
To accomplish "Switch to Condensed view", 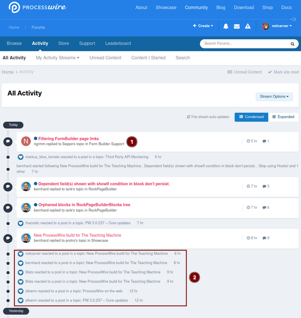I will (x=251, y=117).
